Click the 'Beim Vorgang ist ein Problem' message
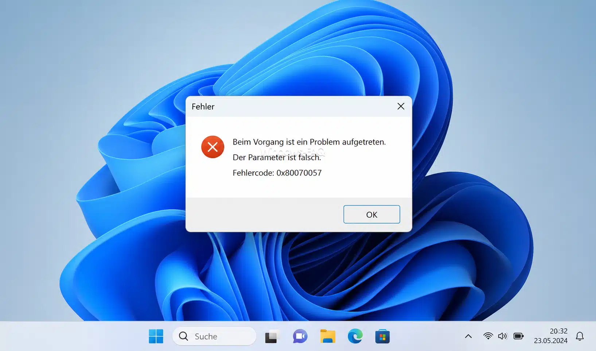596x351 pixels. 309,142
